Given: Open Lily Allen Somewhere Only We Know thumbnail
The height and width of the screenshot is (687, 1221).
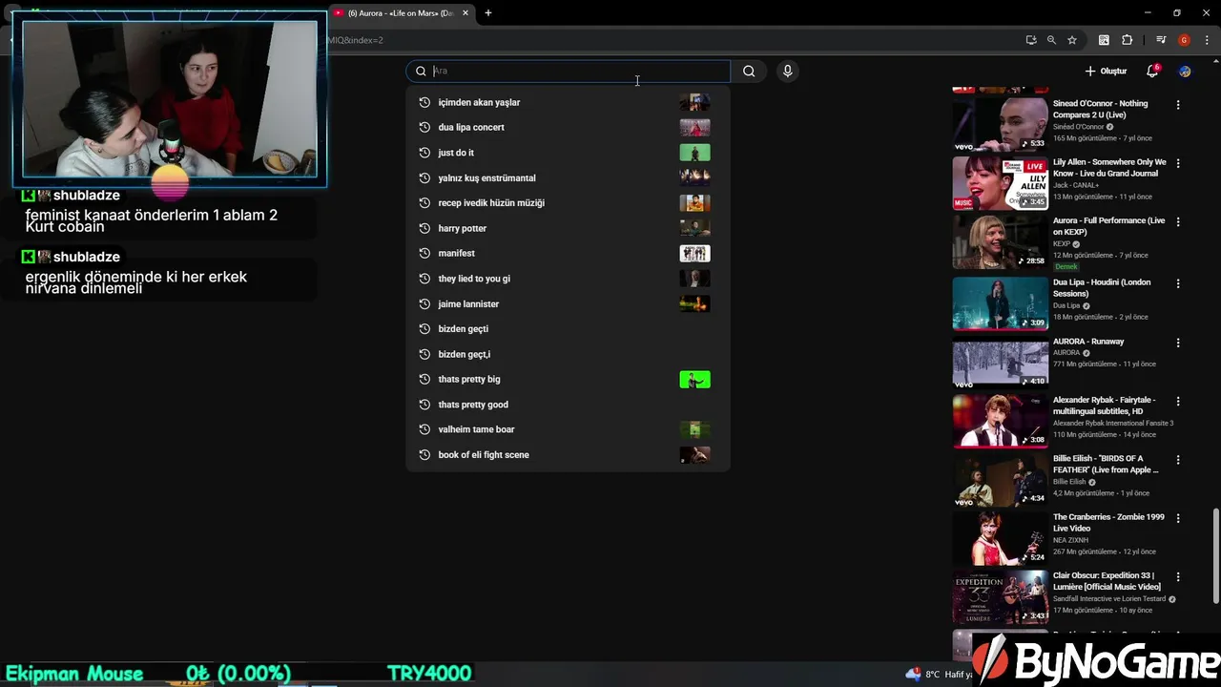Looking at the screenshot, I should pos(1000,182).
